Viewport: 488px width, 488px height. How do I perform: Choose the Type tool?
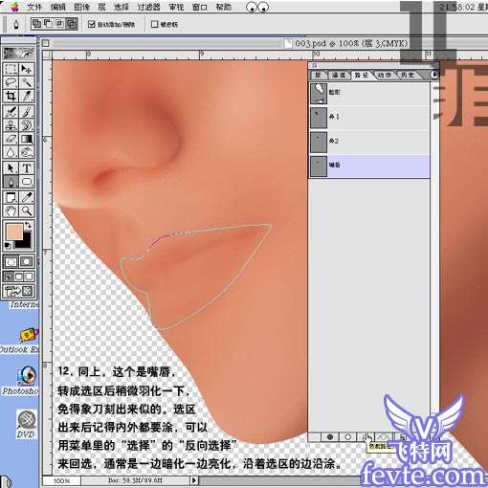[27, 168]
